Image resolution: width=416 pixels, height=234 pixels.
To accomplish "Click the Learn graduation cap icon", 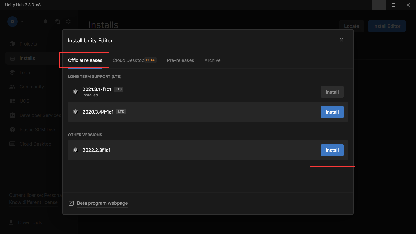I will 12,72.
